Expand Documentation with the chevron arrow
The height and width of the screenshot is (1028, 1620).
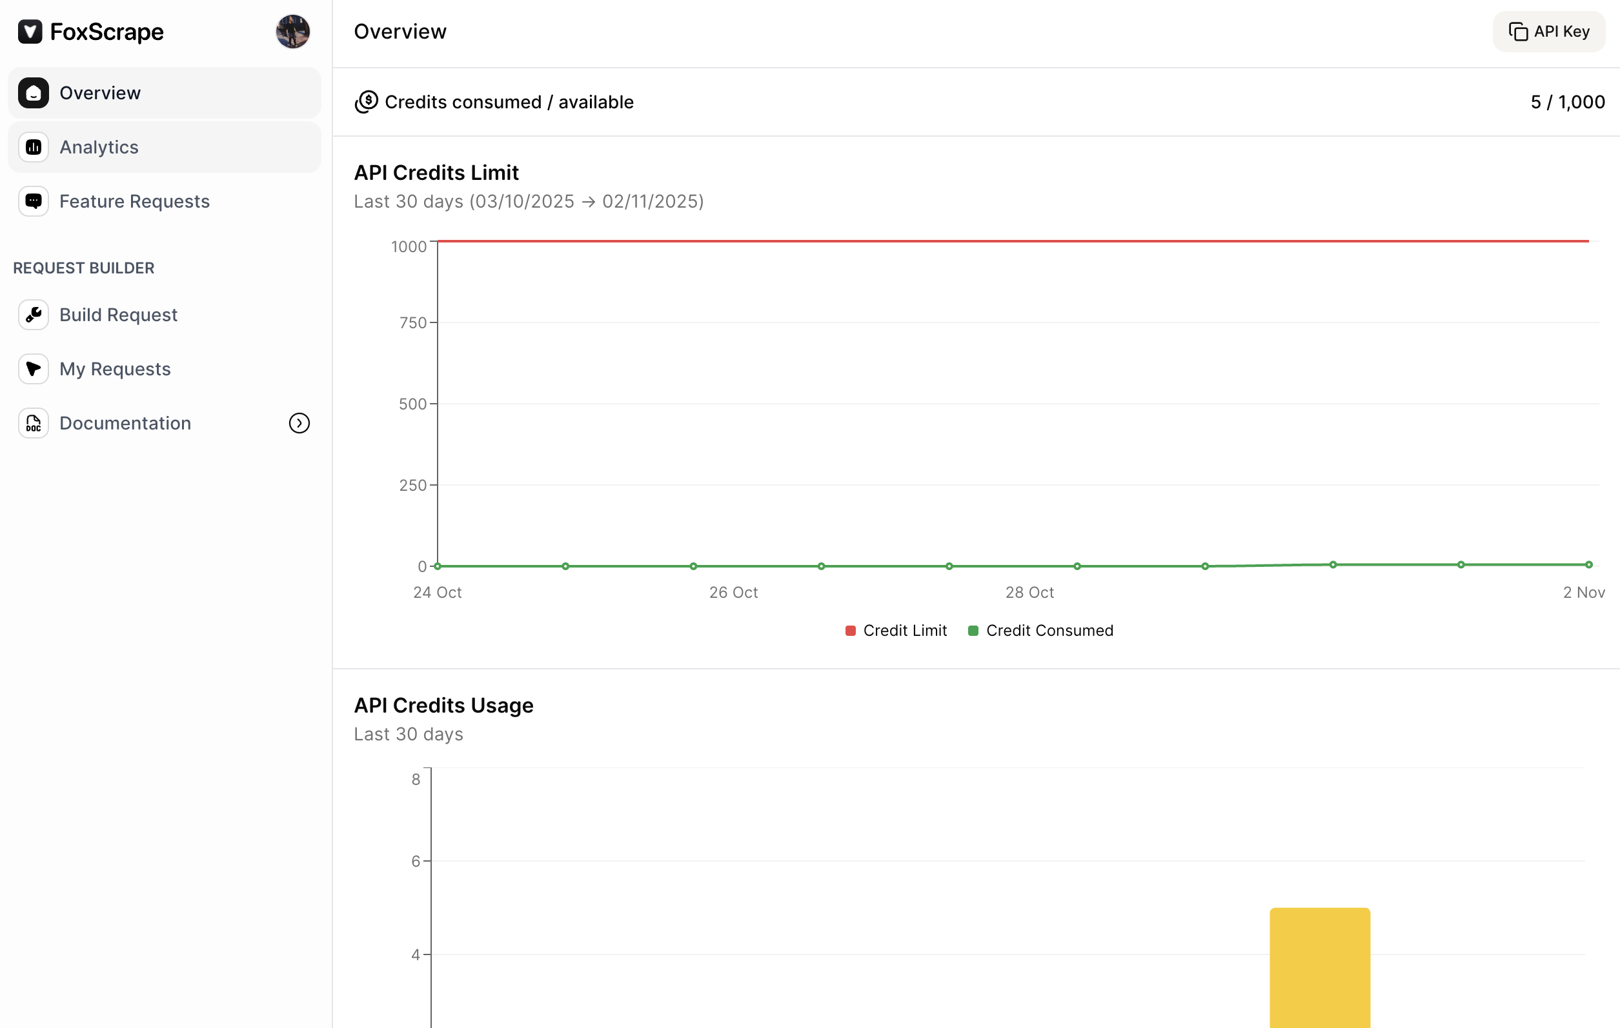(x=299, y=423)
